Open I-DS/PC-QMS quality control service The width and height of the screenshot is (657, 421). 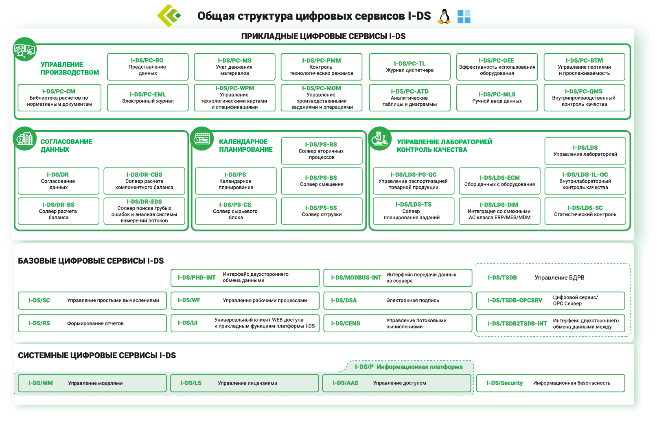(584, 98)
